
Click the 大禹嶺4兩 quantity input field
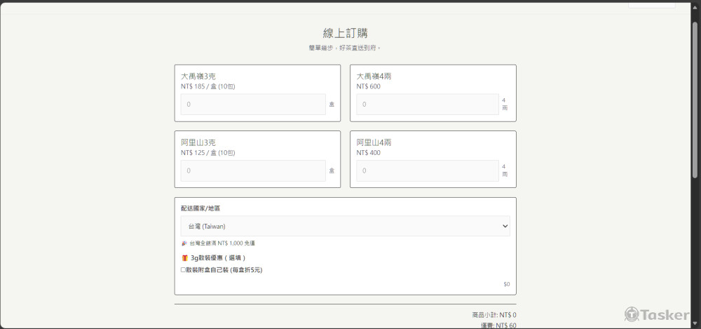428,105
